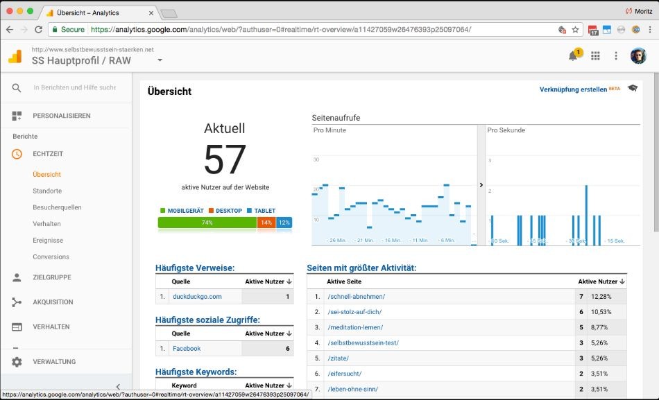659x400 pixels.
Task: Click the user profile avatar
Action: (x=638, y=56)
